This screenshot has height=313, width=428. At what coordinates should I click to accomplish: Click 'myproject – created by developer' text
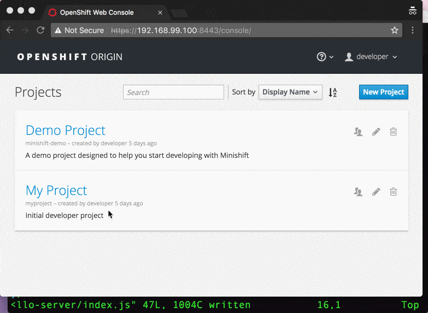(x=84, y=203)
